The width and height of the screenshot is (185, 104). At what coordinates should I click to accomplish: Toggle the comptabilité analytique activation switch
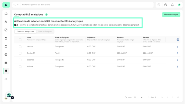(x=16, y=25)
